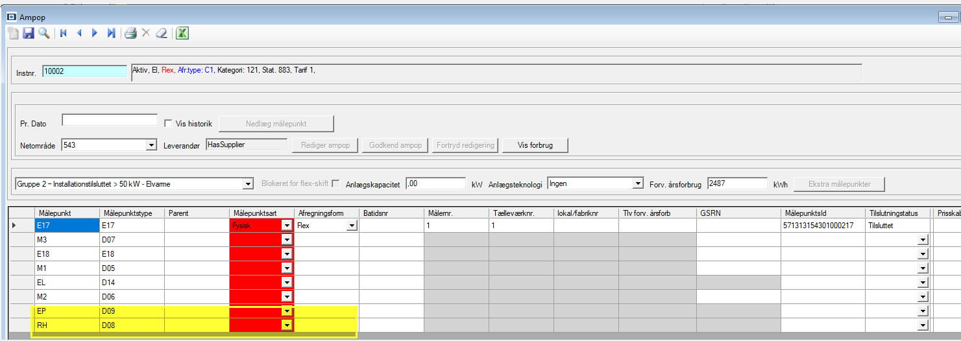
Task: Select the EP Målepunkt cell
Action: [67, 311]
